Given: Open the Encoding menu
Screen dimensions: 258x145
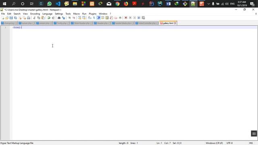Looking at the screenshot, I should [x=35, y=14].
